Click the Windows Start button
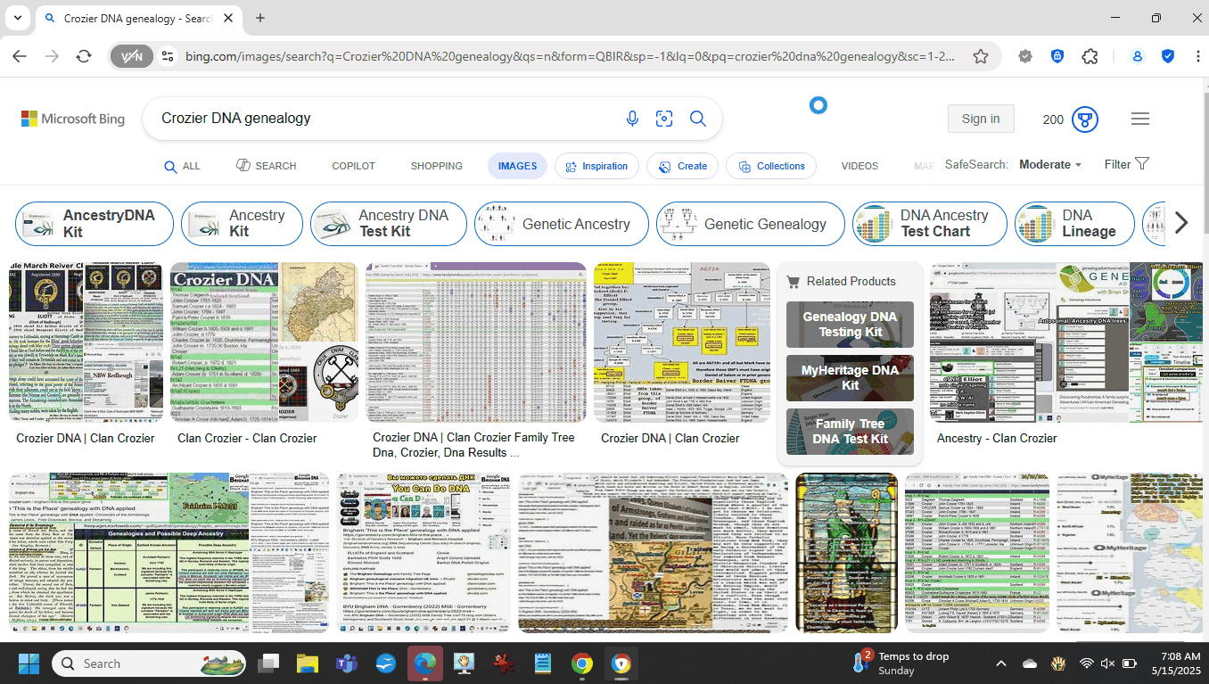 (x=29, y=663)
